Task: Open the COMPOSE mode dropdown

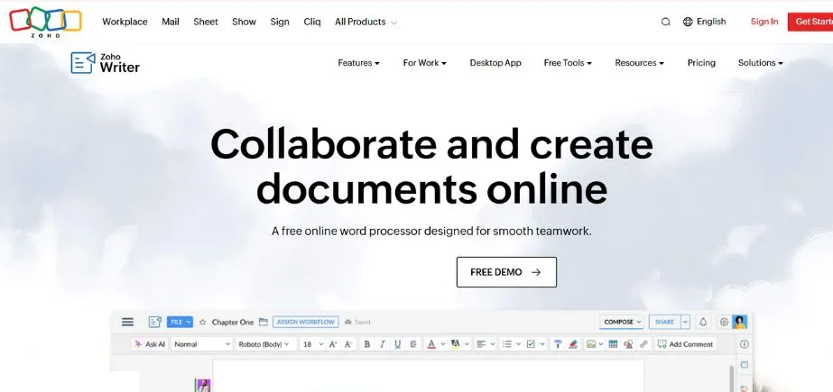Action: coord(622,322)
